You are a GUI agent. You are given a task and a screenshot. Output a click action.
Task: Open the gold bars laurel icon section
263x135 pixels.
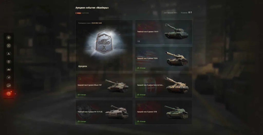tap(9, 54)
